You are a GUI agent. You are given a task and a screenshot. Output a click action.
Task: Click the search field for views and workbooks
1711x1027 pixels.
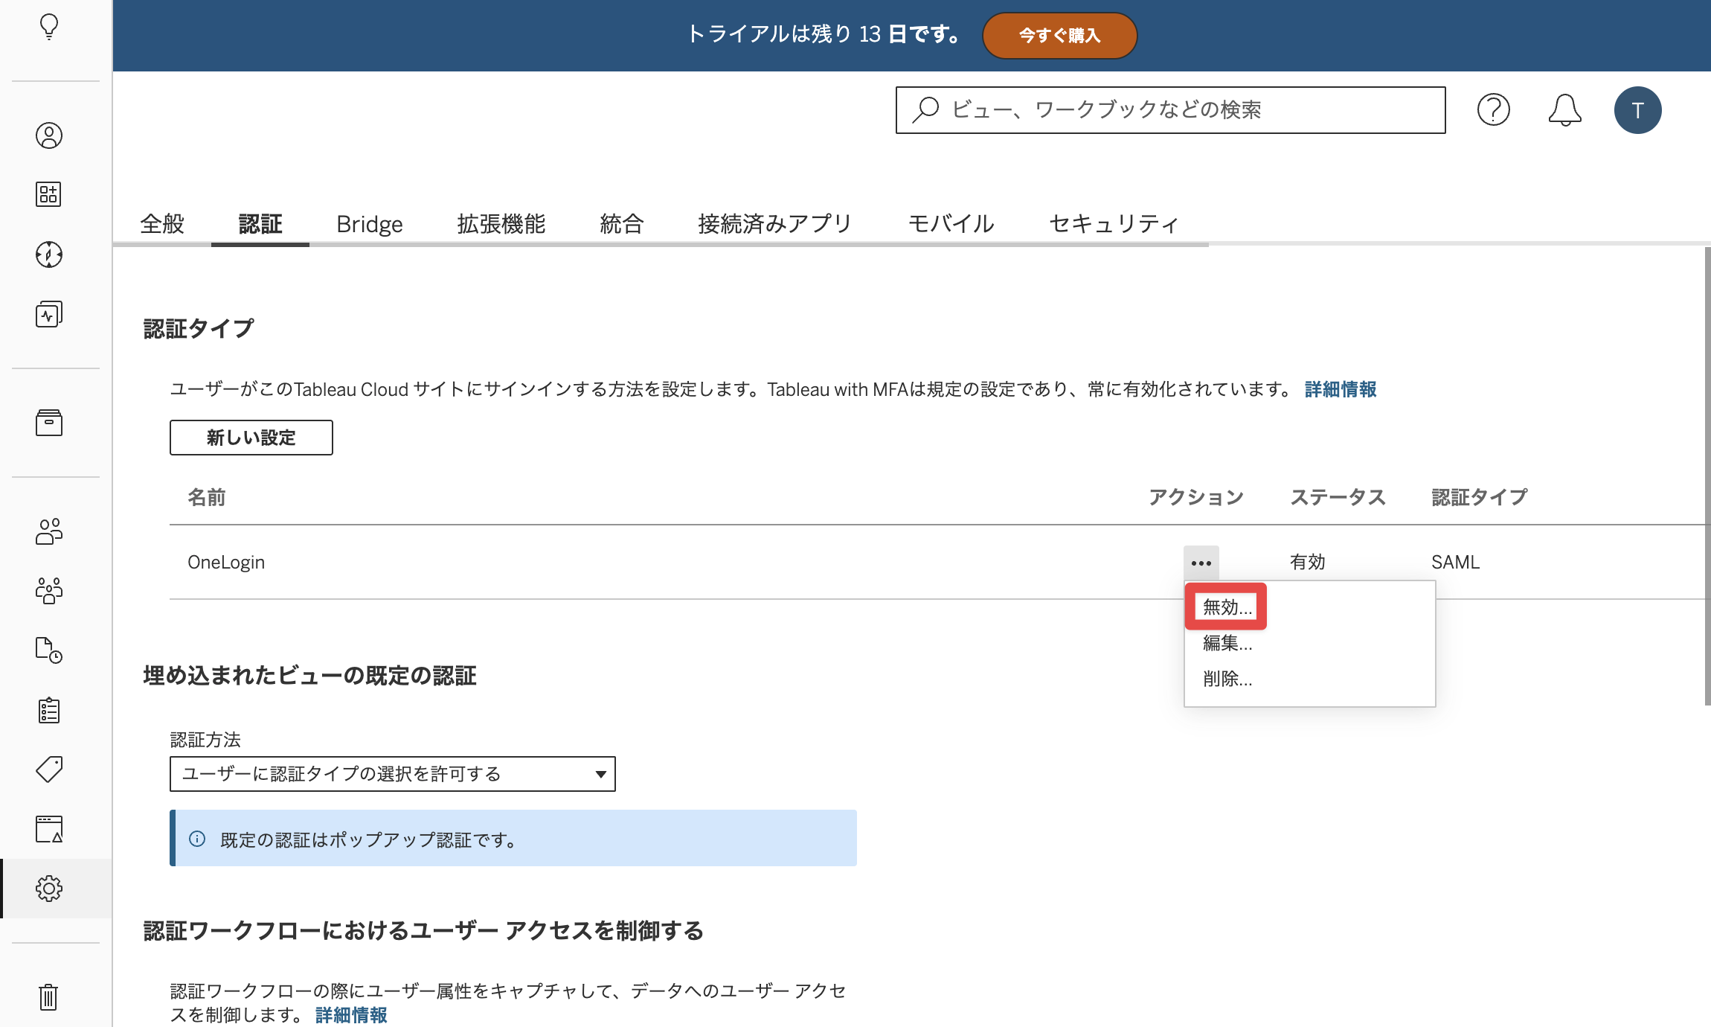(1170, 110)
